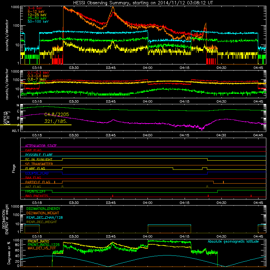Viewport: 270px width, 270px height.
Task: Select the green FRONTS_OFF label
Action: (x=35, y=191)
